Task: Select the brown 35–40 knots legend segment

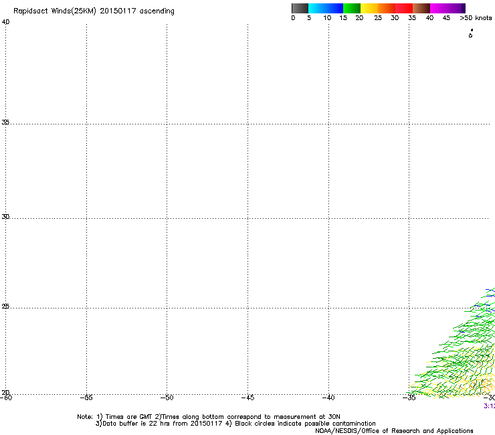Action: point(421,8)
